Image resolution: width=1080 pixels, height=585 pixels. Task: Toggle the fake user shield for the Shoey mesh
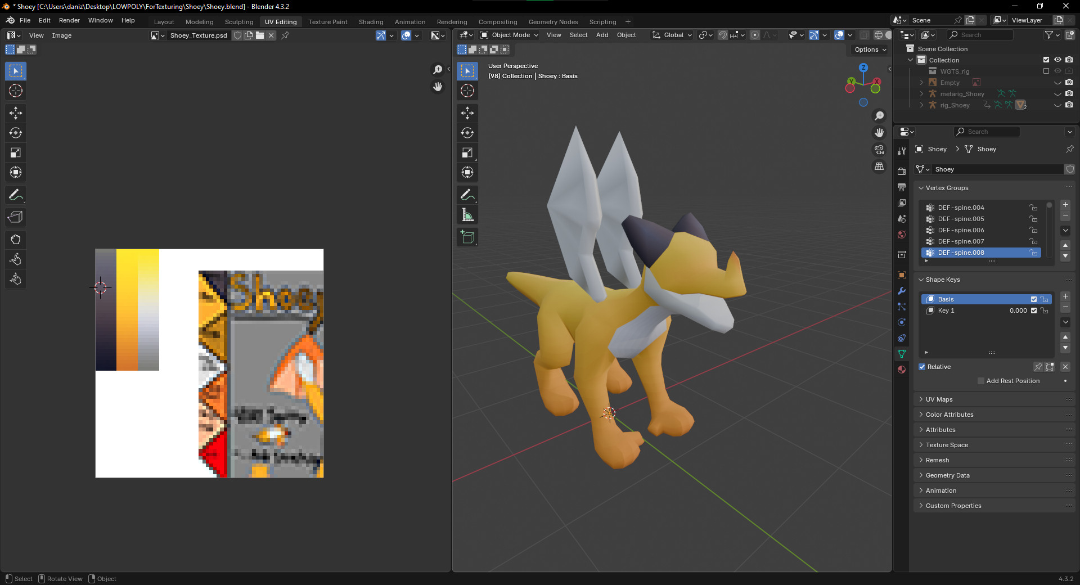[x=1070, y=169]
